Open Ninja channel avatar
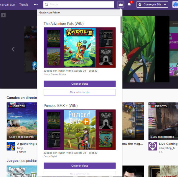This screenshot has width=178, height=177. [x=11, y=146]
